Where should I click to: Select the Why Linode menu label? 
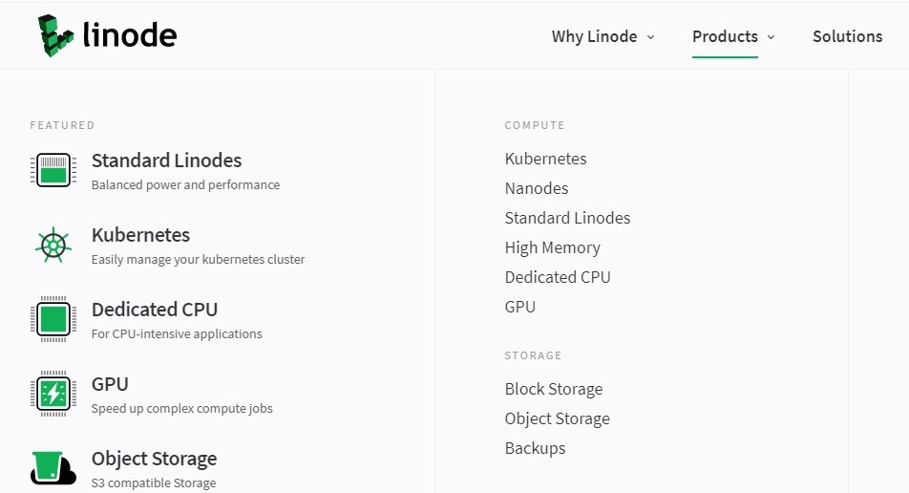tap(594, 36)
